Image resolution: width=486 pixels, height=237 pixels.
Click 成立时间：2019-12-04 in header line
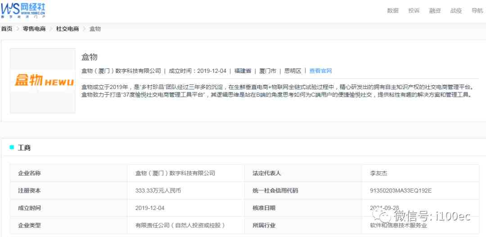click(x=198, y=71)
